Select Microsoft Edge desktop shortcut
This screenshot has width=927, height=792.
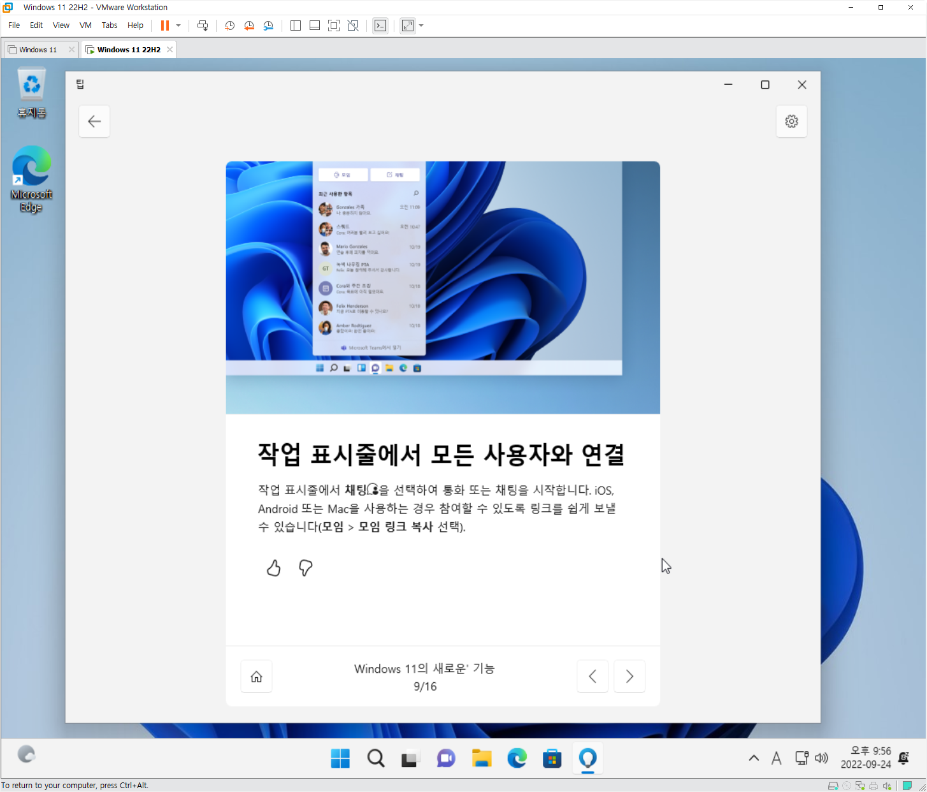click(x=31, y=179)
